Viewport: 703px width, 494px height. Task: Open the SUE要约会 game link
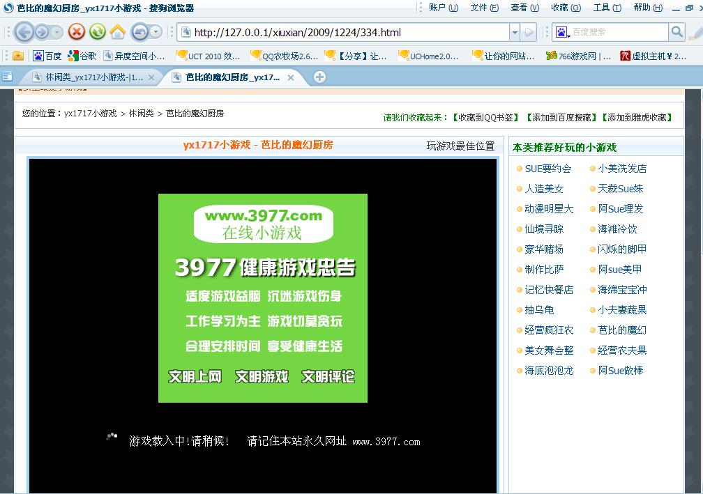(548, 169)
